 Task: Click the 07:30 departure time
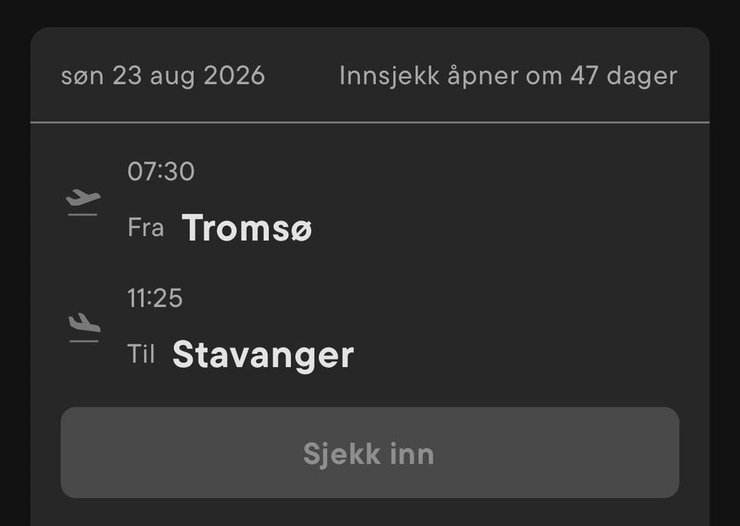161,171
